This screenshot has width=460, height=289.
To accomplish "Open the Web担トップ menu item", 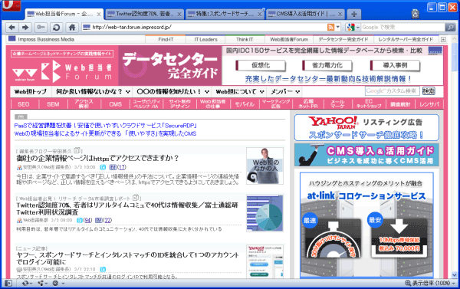I will (x=31, y=91).
